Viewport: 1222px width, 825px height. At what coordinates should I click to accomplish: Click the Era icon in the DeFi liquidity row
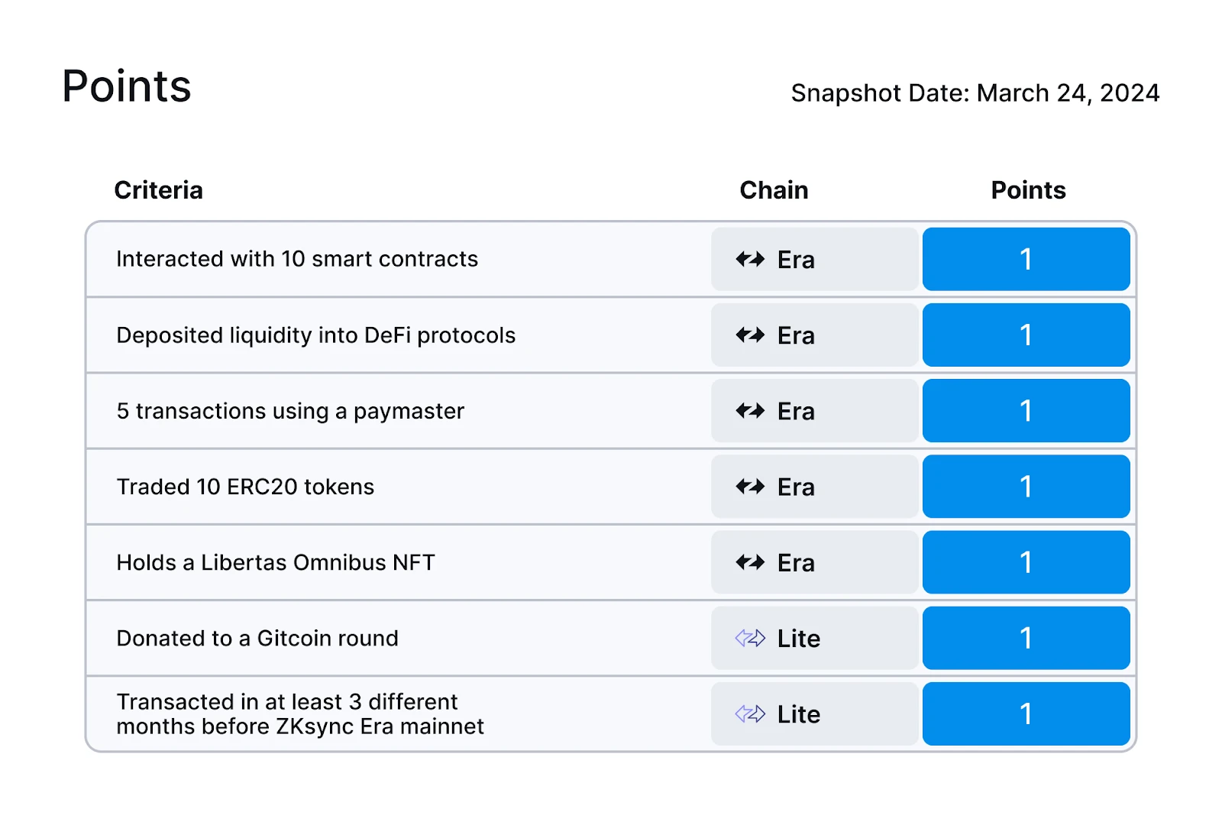point(750,335)
